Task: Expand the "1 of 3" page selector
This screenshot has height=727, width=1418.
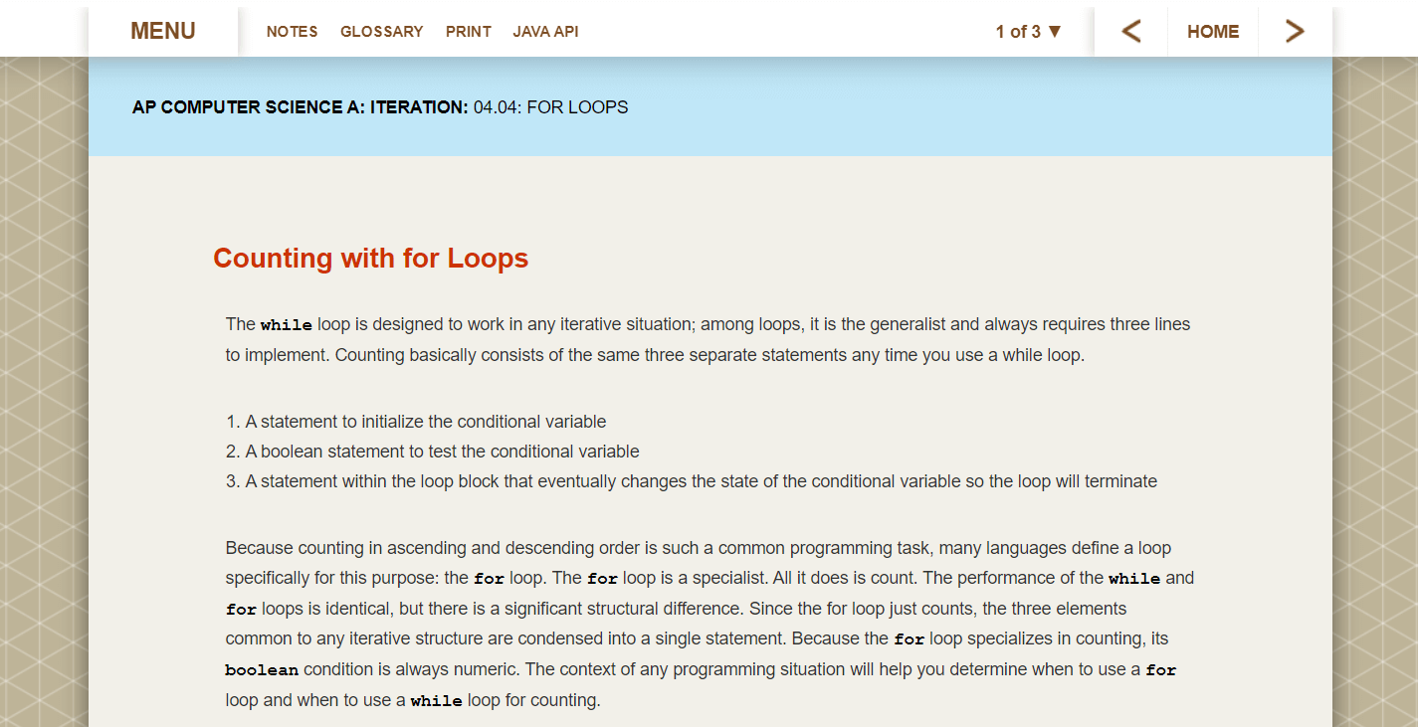Action: point(1029,32)
